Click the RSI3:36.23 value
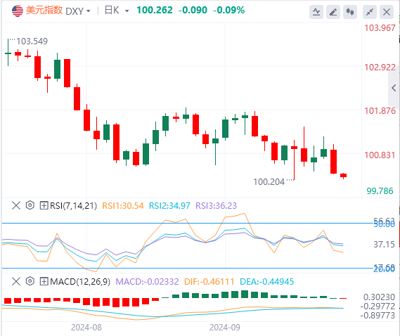This screenshot has height=336, width=400. [216, 206]
